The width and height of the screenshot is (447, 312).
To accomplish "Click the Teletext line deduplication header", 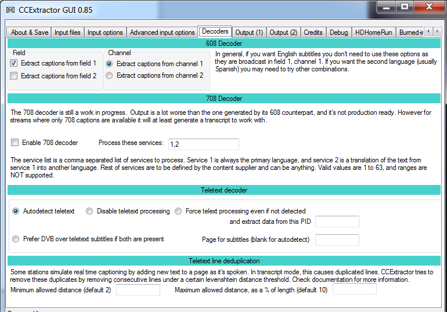I will coord(224,261).
